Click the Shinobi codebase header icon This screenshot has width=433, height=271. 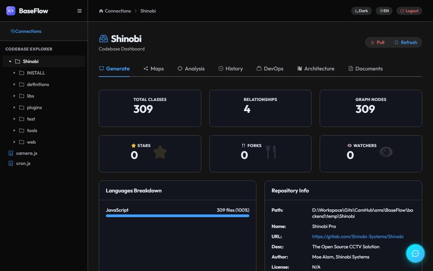(103, 39)
